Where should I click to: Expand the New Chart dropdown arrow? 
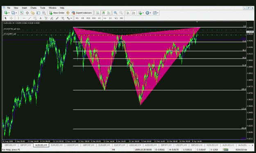click(9, 13)
